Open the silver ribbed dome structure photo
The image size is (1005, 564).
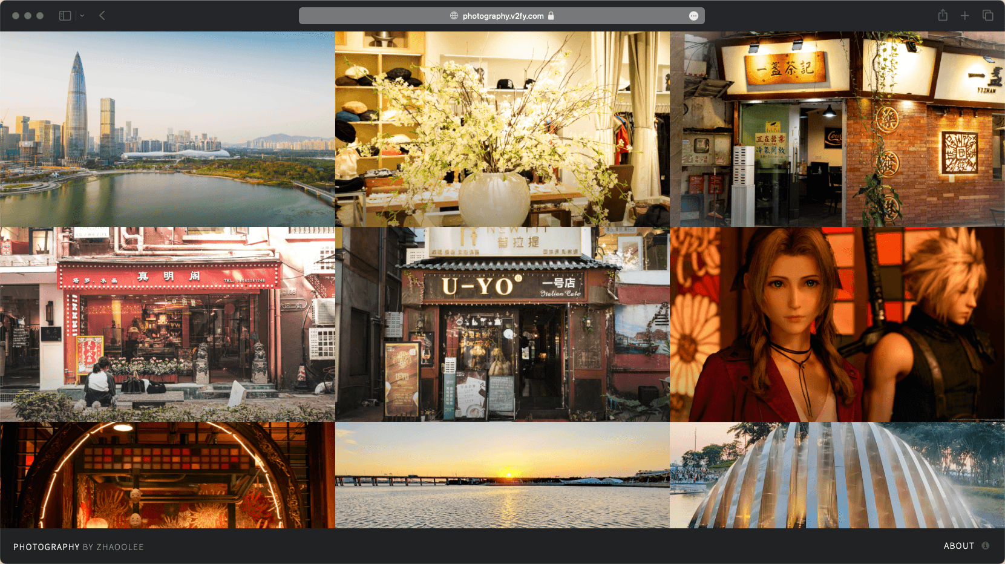click(837, 475)
